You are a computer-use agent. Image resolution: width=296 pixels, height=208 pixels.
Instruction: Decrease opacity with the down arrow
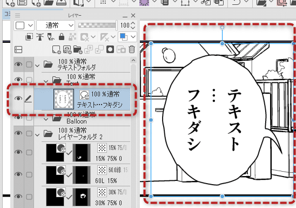[x=133, y=28]
